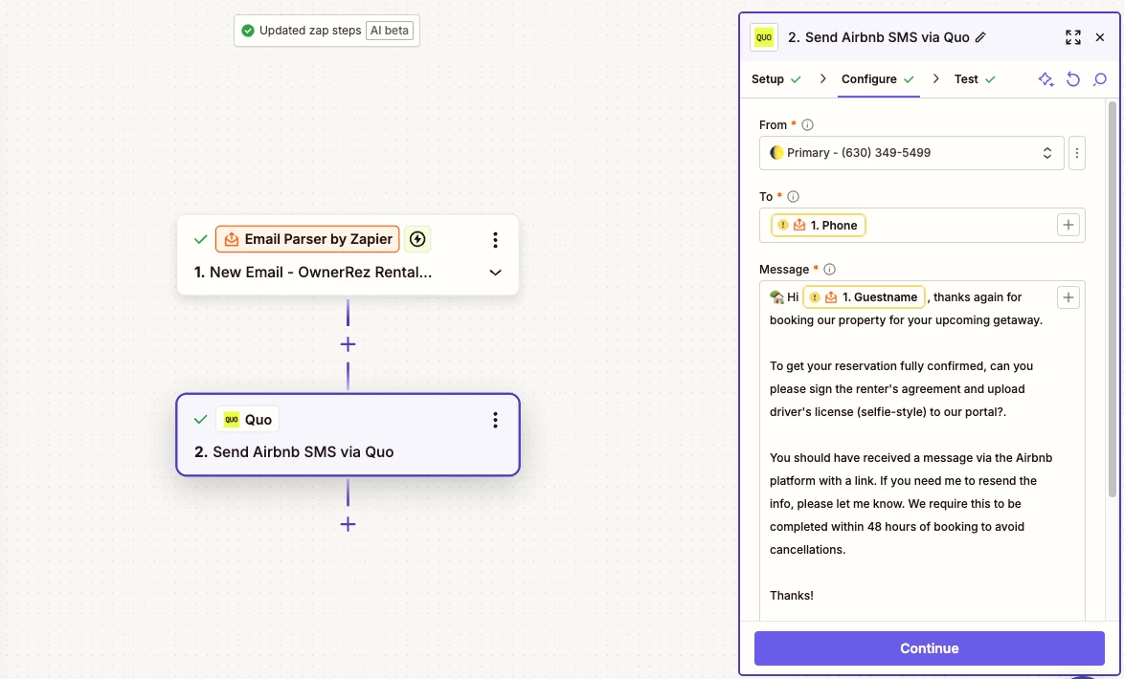Click the To input field
This screenshot has width=1124, height=679.
(x=922, y=225)
